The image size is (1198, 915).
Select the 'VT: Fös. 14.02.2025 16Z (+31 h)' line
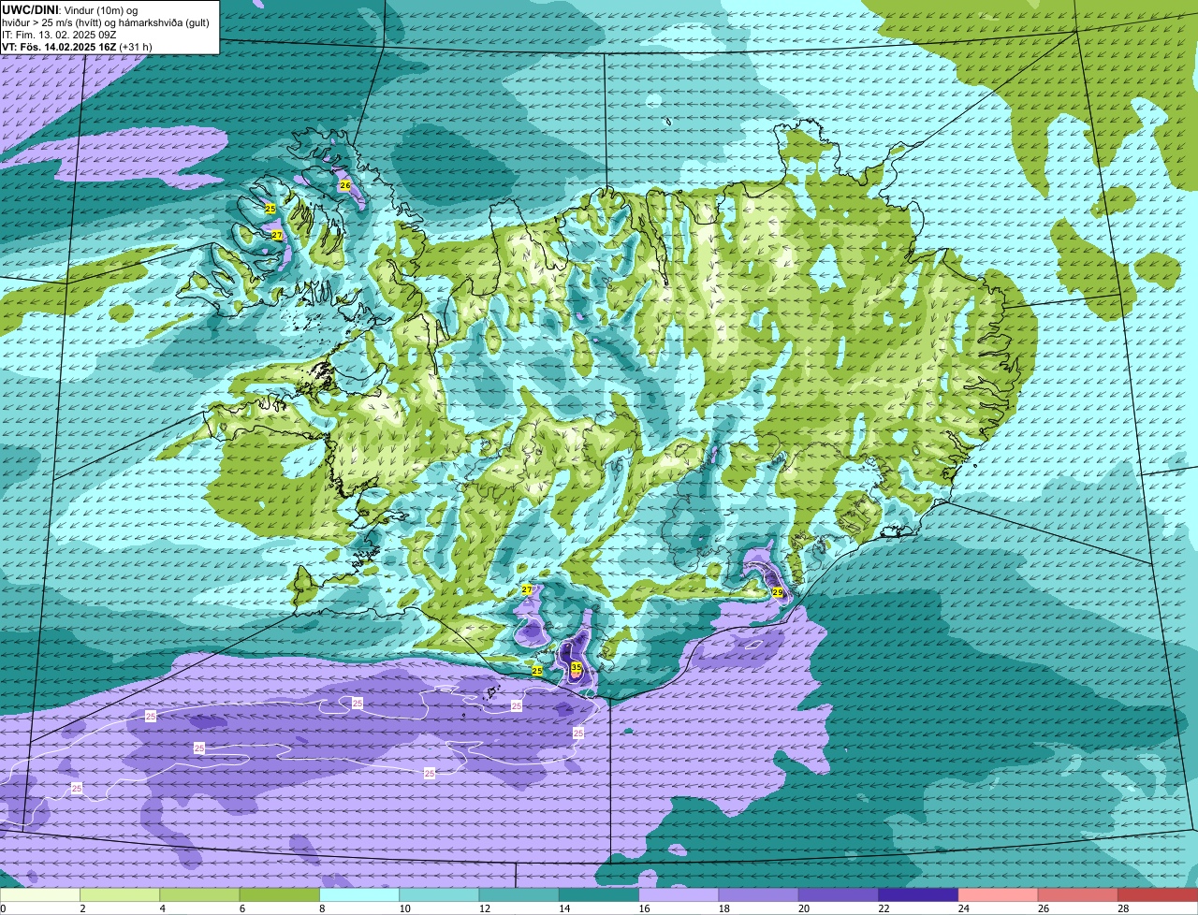coord(77,46)
